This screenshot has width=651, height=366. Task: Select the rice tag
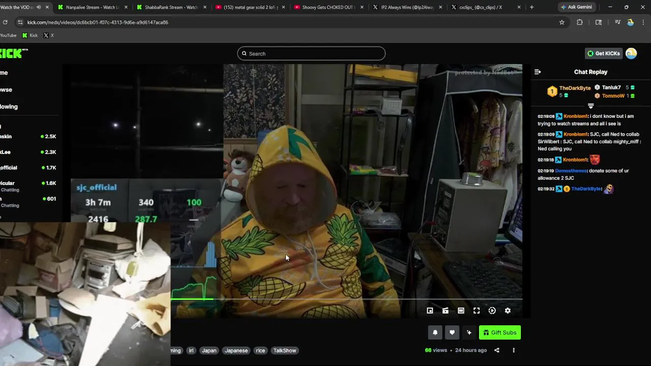260,350
